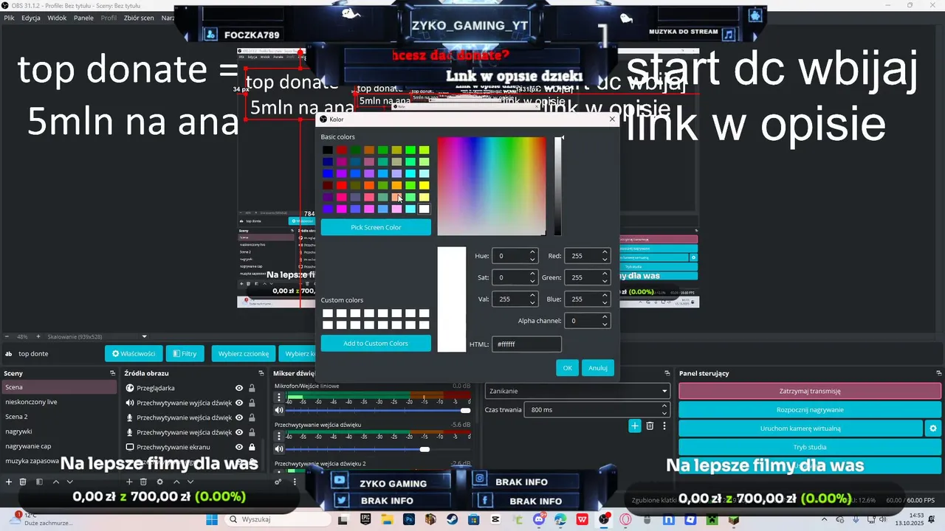The width and height of the screenshot is (945, 531).
Task: Decrease Red value with down arrow
Action: [x=605, y=260]
